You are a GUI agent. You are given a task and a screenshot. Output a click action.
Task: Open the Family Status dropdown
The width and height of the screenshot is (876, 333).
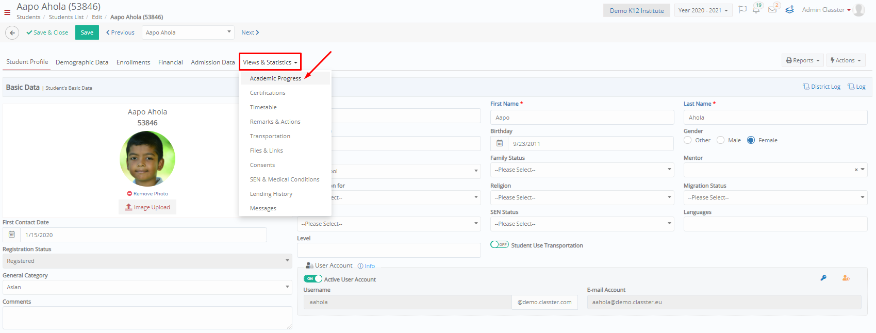(582, 170)
